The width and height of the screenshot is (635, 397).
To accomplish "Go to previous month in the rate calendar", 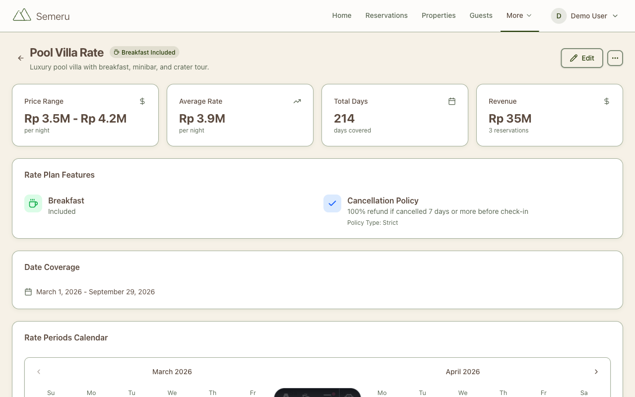I will (x=39, y=372).
